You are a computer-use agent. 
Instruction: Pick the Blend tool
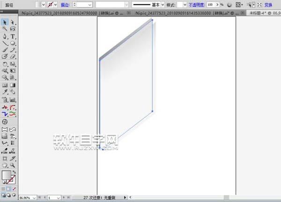click(x=13, y=92)
